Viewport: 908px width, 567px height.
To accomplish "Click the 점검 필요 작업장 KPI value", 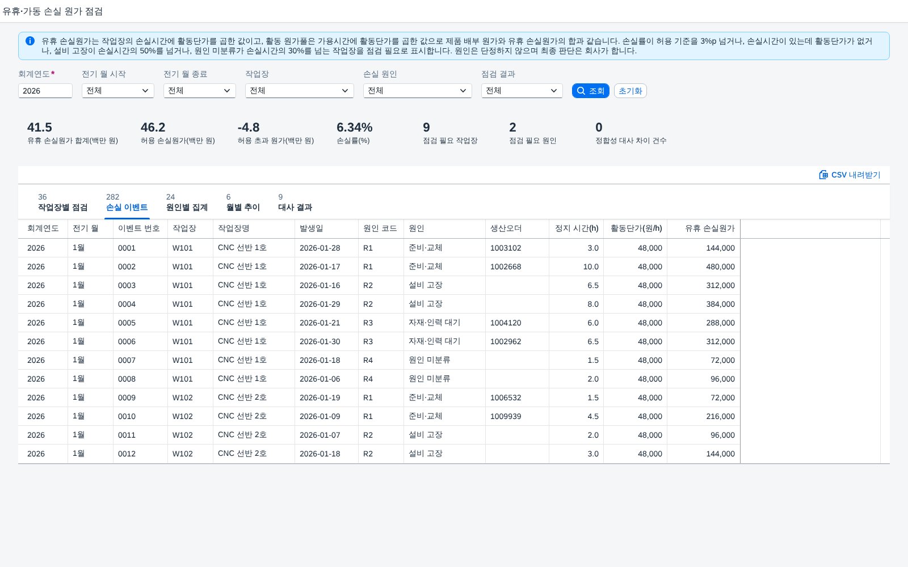I will click(x=427, y=128).
